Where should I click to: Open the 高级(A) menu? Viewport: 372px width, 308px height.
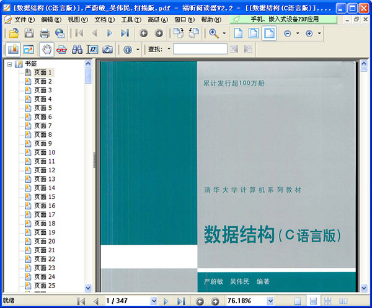157,19
